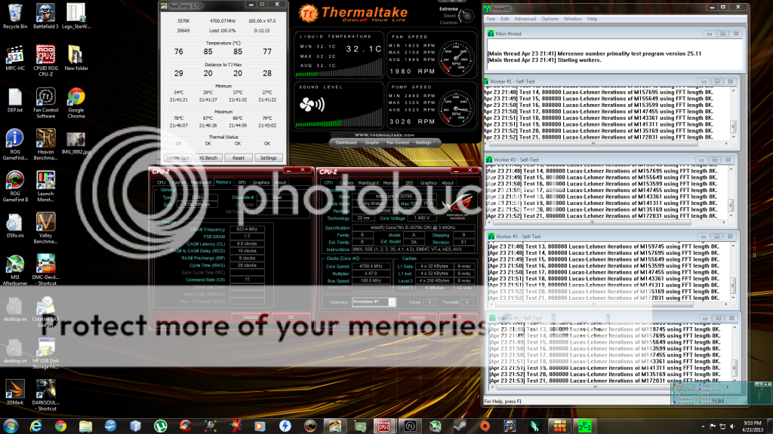Open RealTemp Settings button
Screen dimensions: 773x434
268,158
